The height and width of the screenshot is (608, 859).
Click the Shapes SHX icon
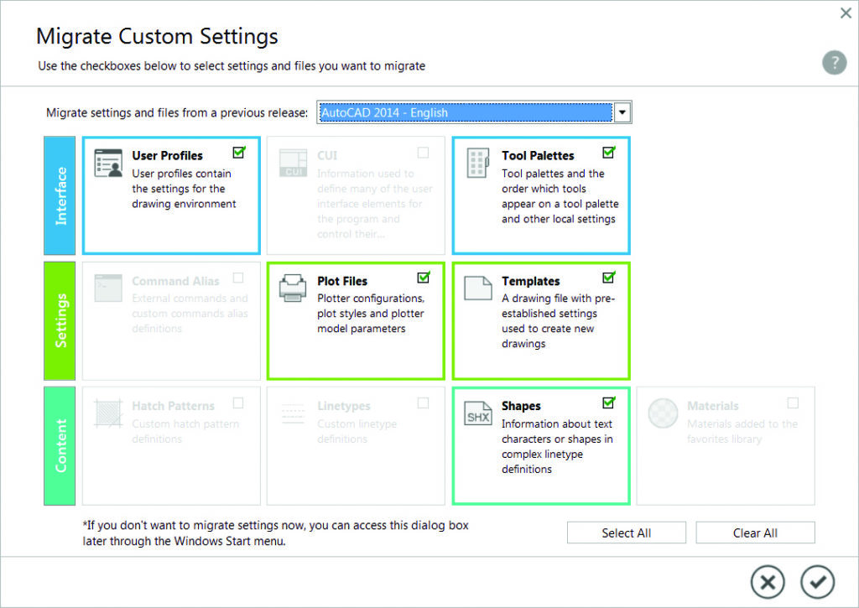[478, 413]
